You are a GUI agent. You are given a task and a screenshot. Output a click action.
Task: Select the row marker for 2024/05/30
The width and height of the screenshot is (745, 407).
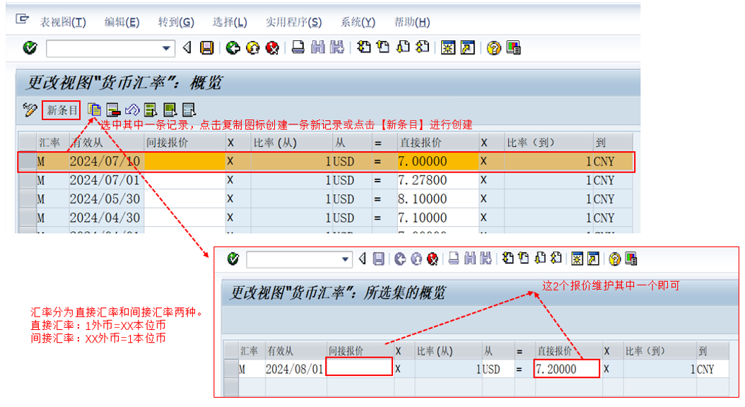(27, 199)
